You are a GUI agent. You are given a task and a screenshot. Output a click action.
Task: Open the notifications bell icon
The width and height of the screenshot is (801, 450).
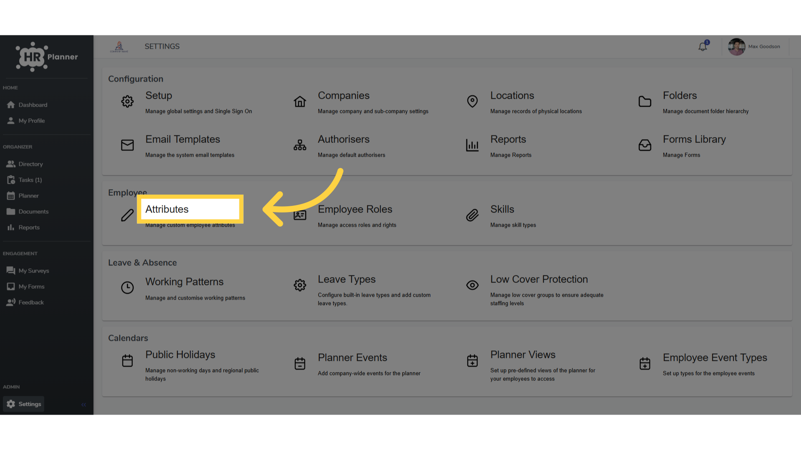(x=703, y=47)
